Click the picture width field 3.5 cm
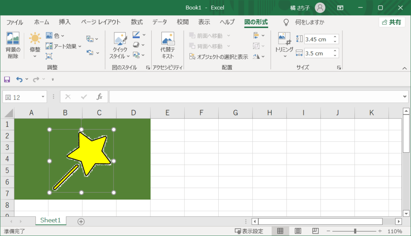The width and height of the screenshot is (411, 236). [318, 53]
